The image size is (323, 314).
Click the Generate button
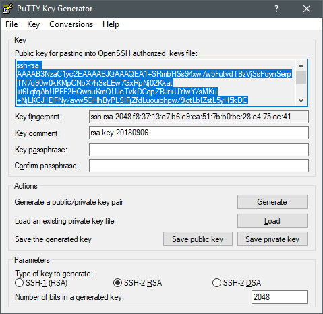pos(272,202)
